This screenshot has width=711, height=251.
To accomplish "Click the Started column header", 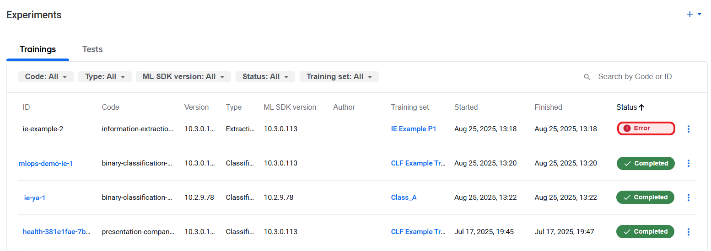I will click(466, 107).
